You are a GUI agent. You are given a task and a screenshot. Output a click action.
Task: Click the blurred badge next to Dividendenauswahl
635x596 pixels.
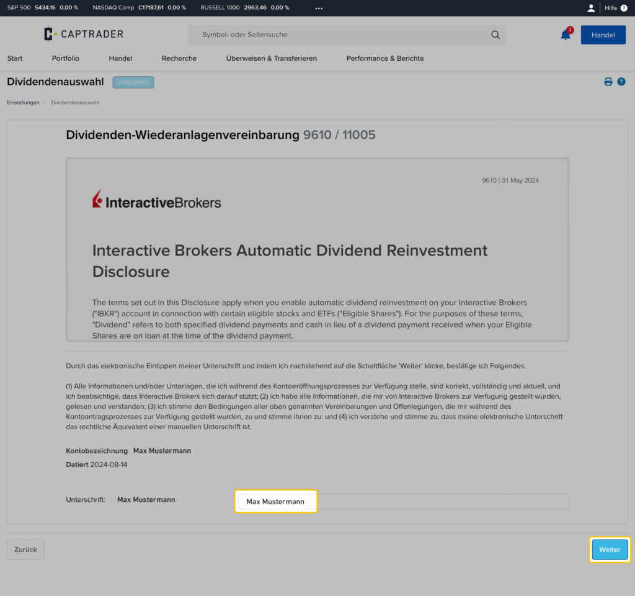click(133, 82)
